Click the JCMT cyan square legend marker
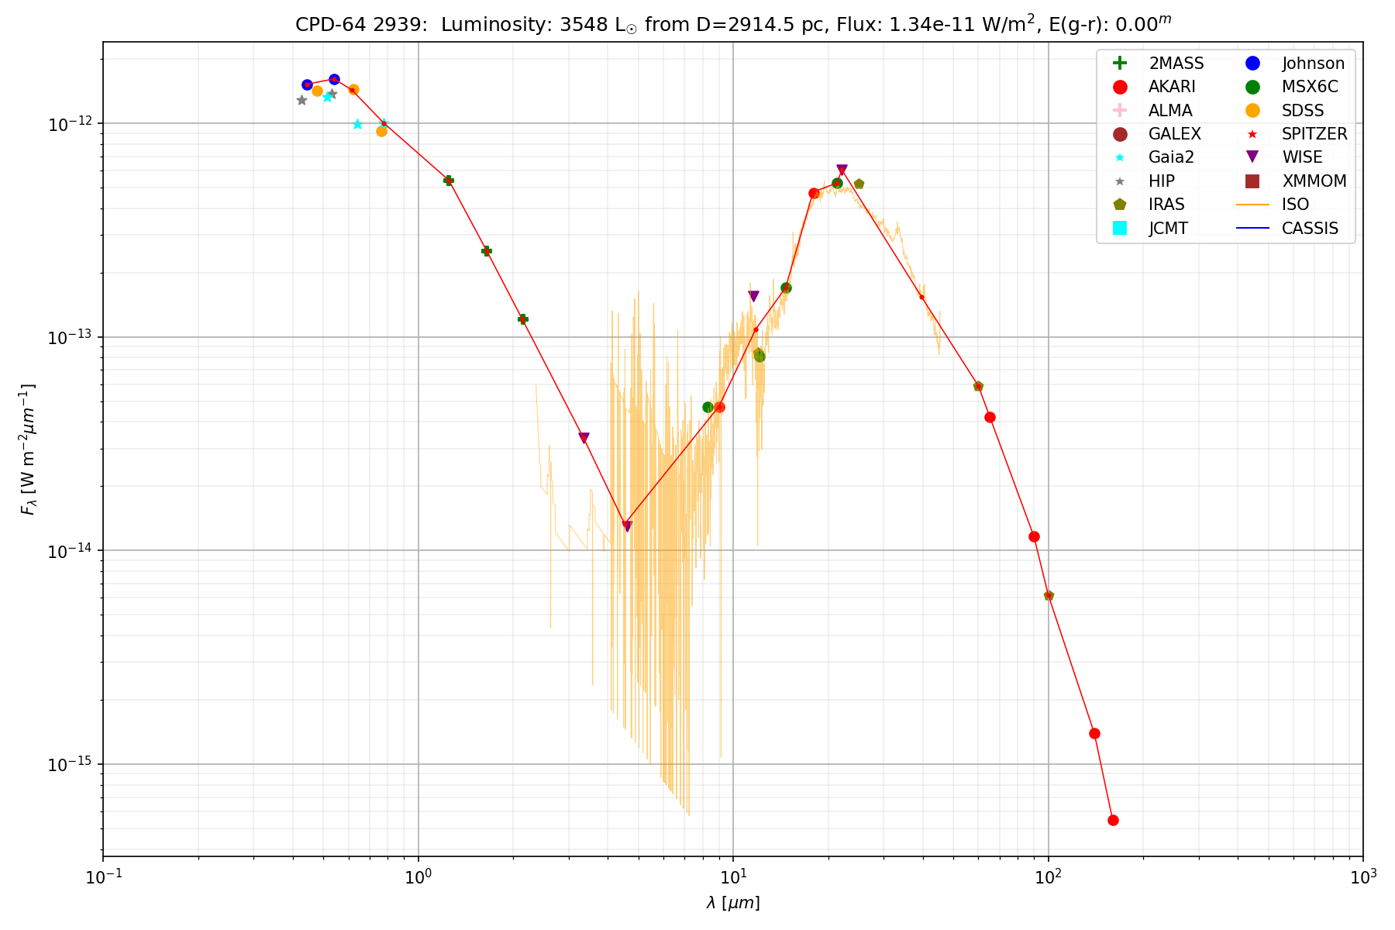Viewport: 1395px width, 930px height. (1119, 228)
